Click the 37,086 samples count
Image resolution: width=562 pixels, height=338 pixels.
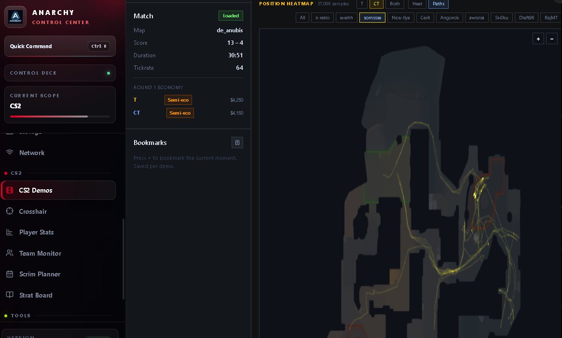tap(333, 3)
